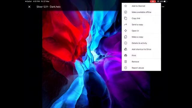The height and width of the screenshot is (108, 192).
Task: Tap the 4:01 PM clock in status bar
Action: (36, 1)
